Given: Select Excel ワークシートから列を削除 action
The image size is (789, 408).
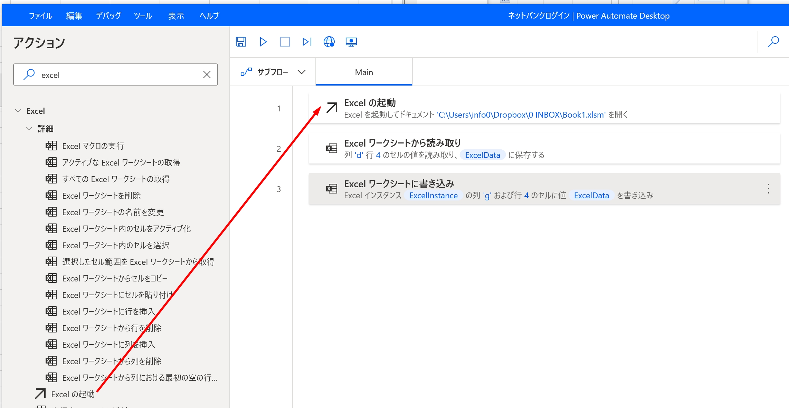Looking at the screenshot, I should [112, 361].
